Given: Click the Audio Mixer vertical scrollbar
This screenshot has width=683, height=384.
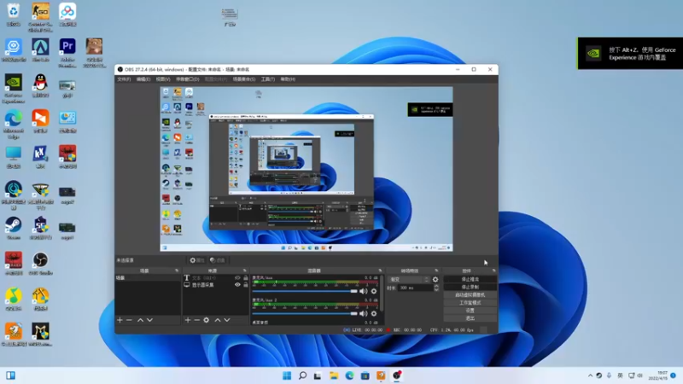Looking at the screenshot, I should click(382, 292).
